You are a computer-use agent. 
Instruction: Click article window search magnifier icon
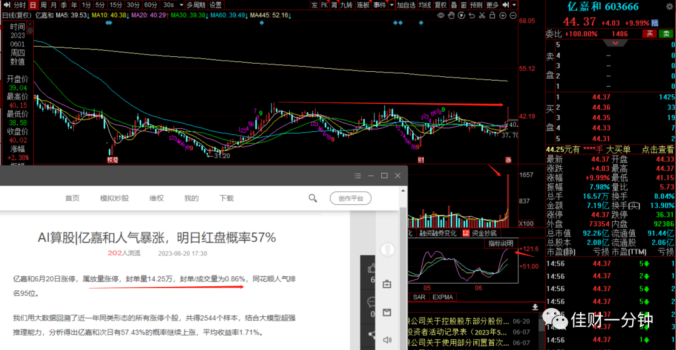(x=312, y=198)
